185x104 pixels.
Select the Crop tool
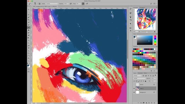pyautogui.click(x=29, y=20)
